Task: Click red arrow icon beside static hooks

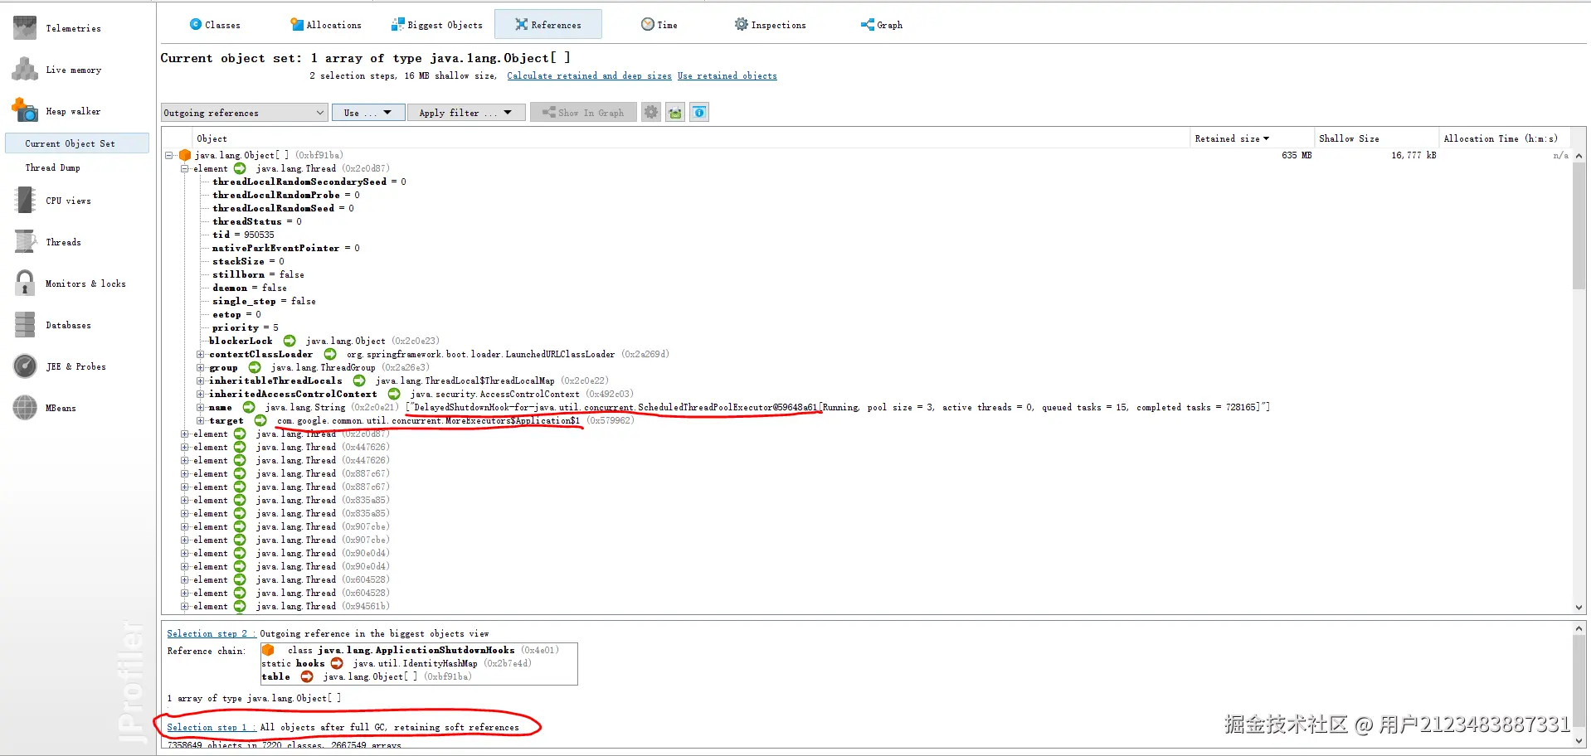Action: pos(337,663)
